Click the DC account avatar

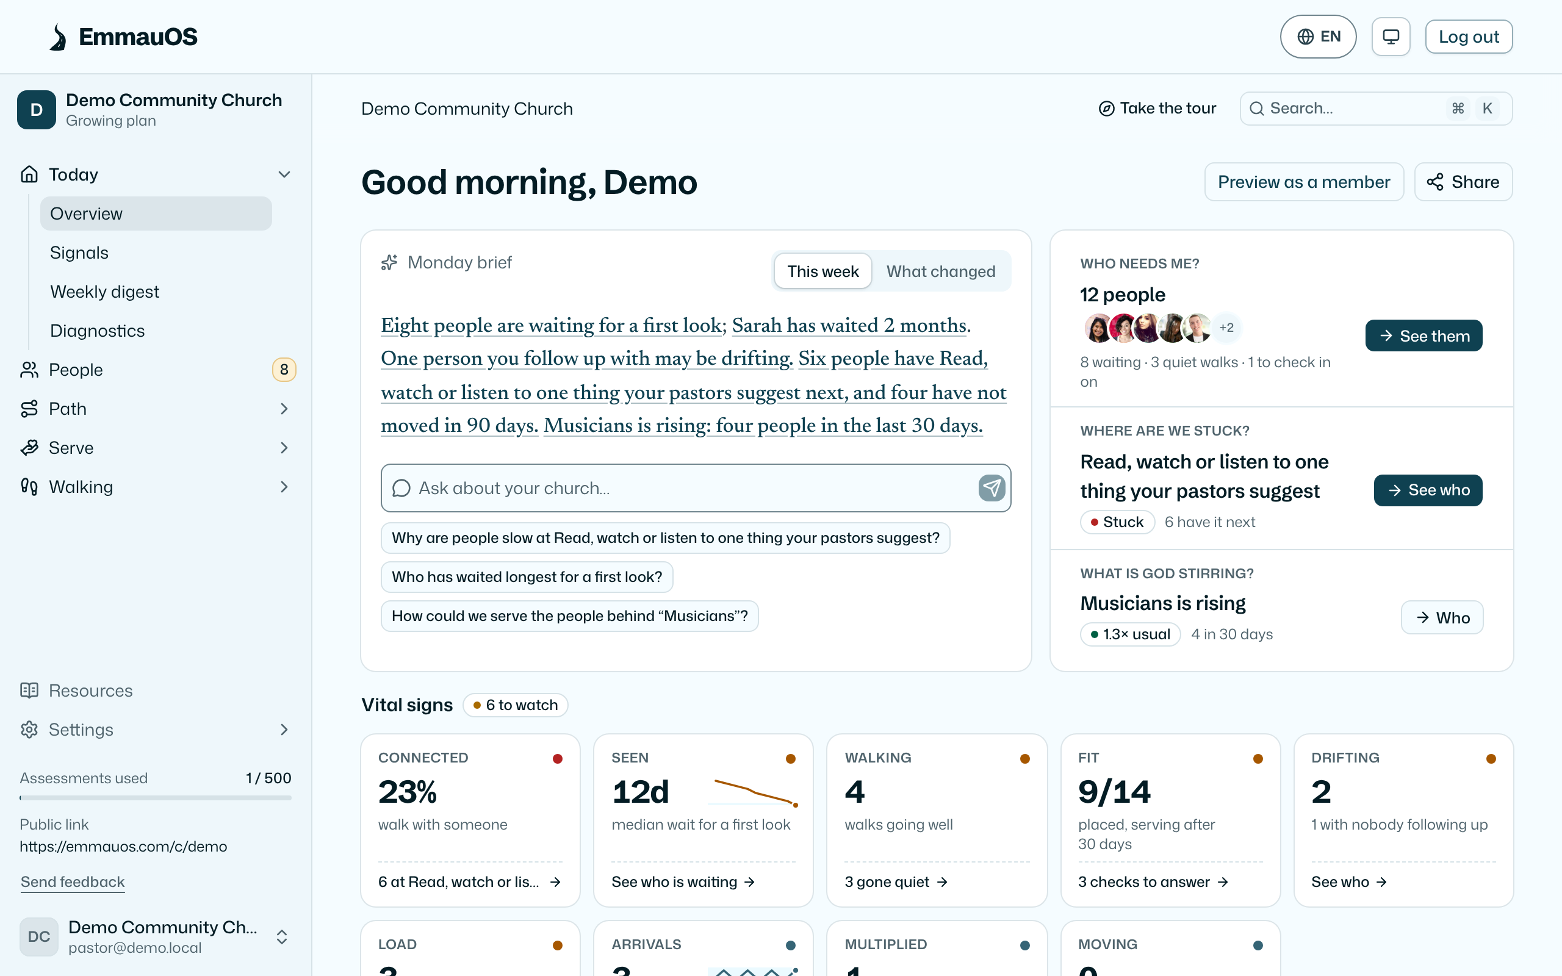tap(38, 936)
